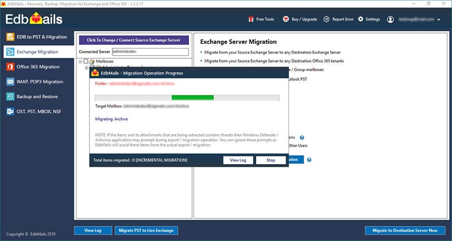Click the partially hidden blue migration button

pos(296,160)
